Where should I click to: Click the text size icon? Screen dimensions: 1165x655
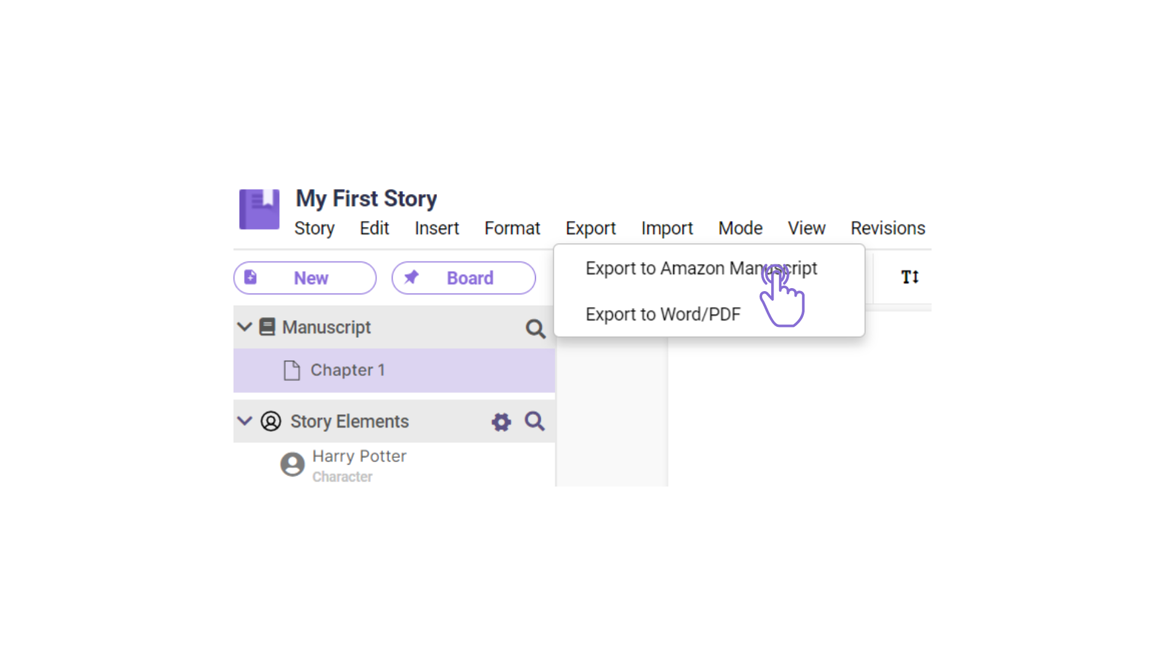[x=910, y=277]
